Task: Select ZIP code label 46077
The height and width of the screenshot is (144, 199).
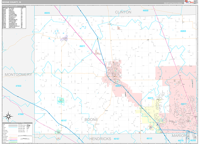Action: coord(184,104)
